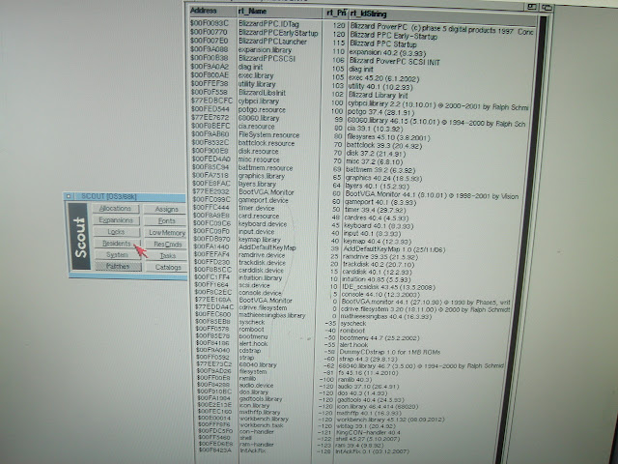Open ResCmds in Scout
Viewport: 618px width, 464px height.
pos(166,245)
